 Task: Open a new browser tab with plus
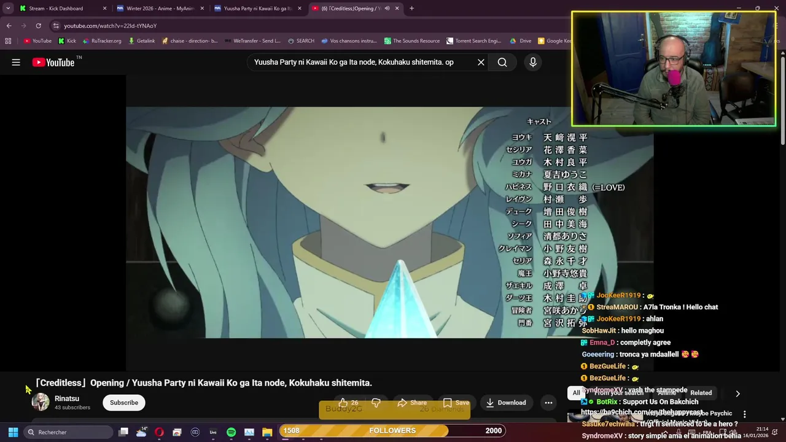coord(411,9)
